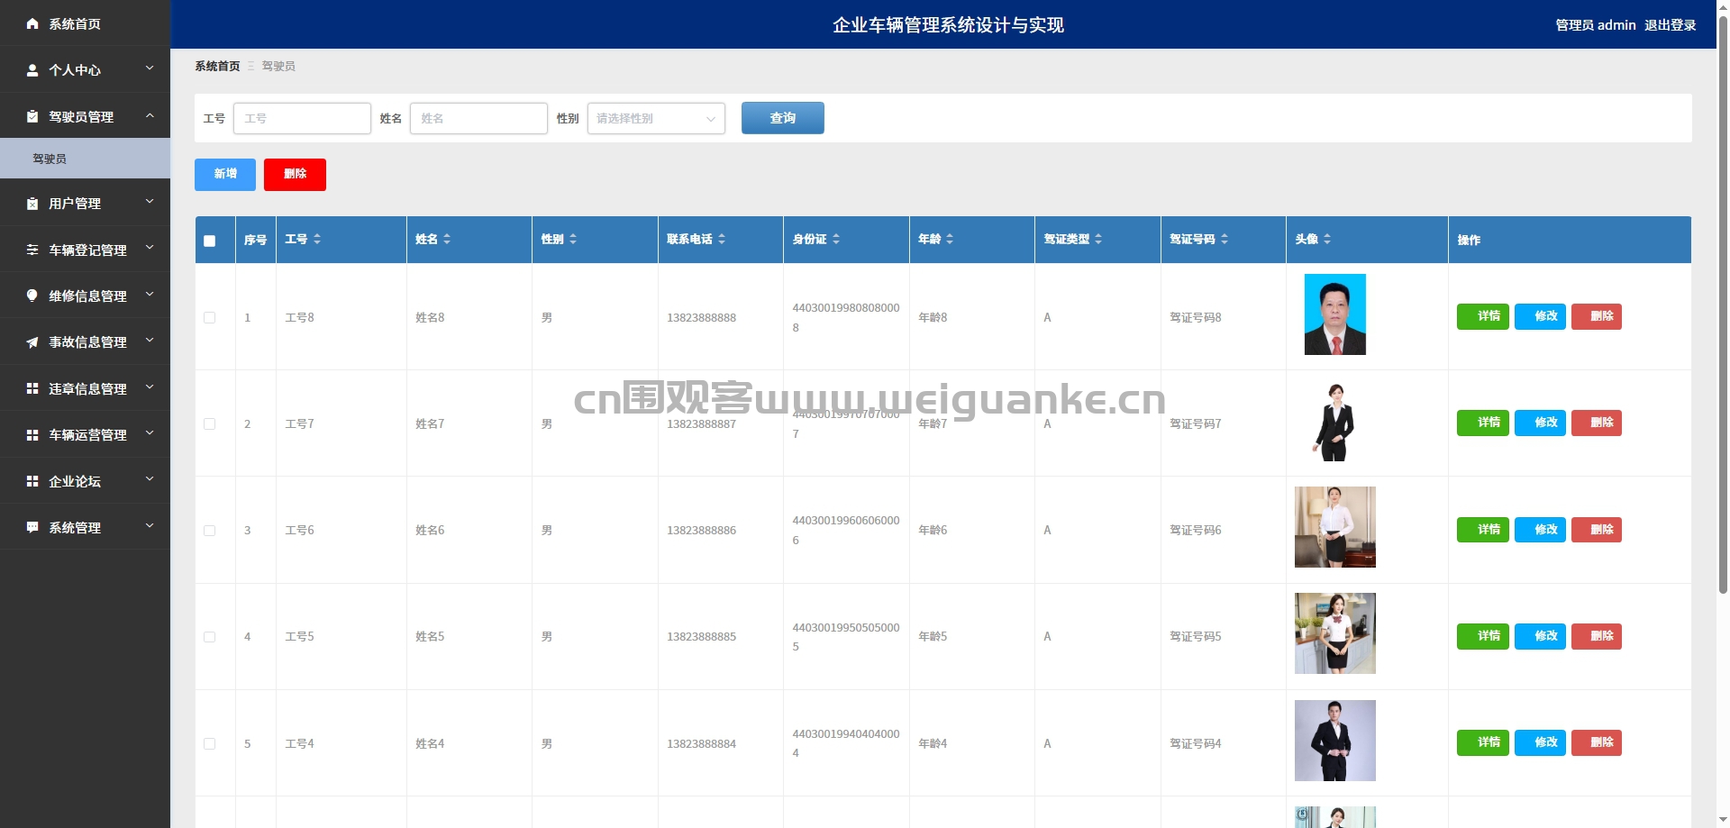Open the 个人中心 menu label
This screenshot has height=828, width=1730.
click(75, 70)
